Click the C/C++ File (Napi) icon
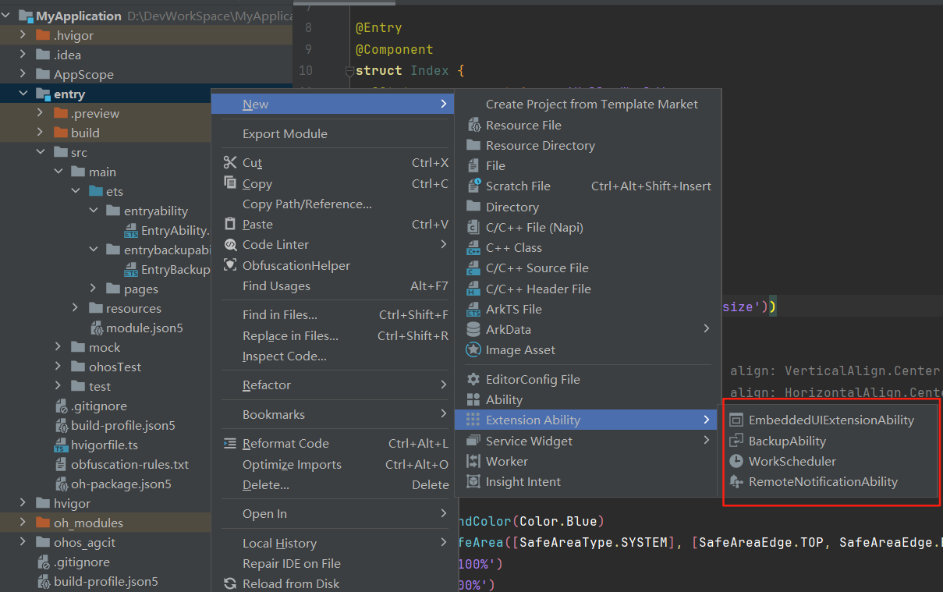The height and width of the screenshot is (592, 943). 473,227
